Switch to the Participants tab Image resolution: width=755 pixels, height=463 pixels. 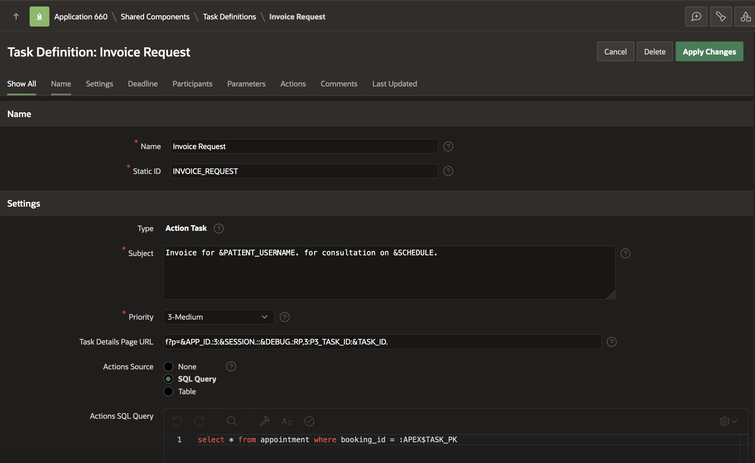click(192, 84)
